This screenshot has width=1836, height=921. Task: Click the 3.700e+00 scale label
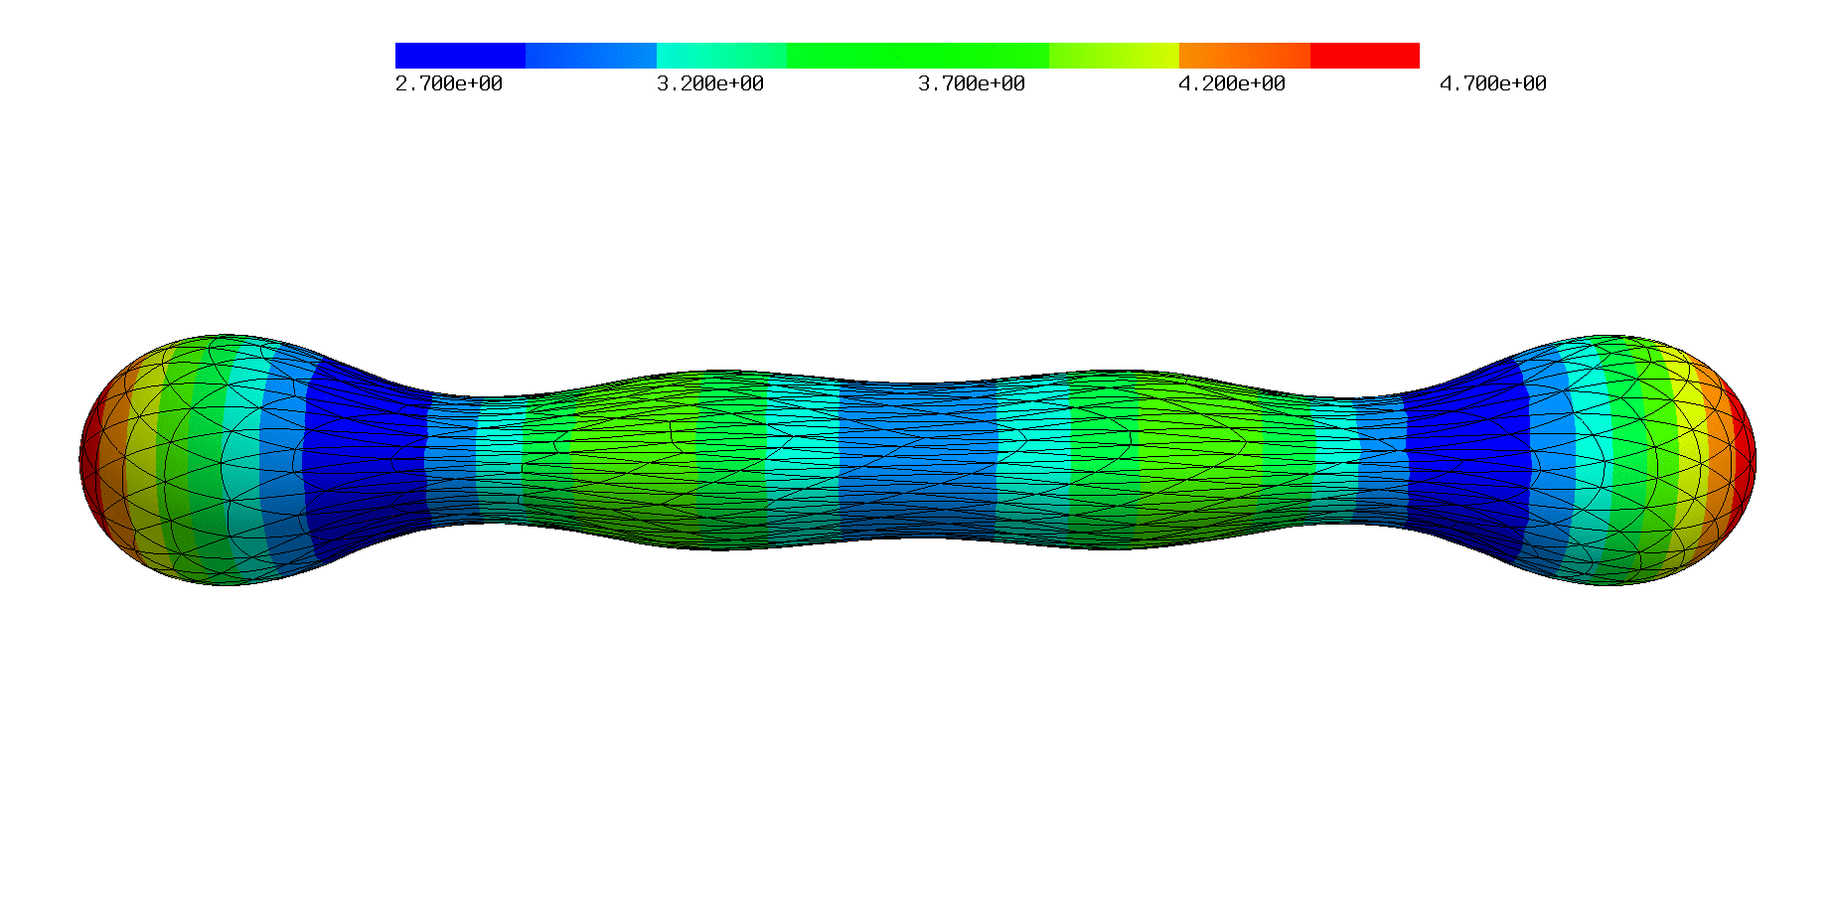point(972,84)
